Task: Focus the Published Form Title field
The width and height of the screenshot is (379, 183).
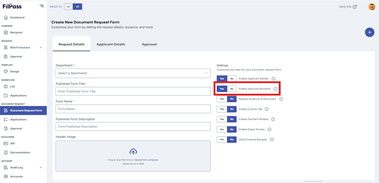Action: pyautogui.click(x=133, y=91)
